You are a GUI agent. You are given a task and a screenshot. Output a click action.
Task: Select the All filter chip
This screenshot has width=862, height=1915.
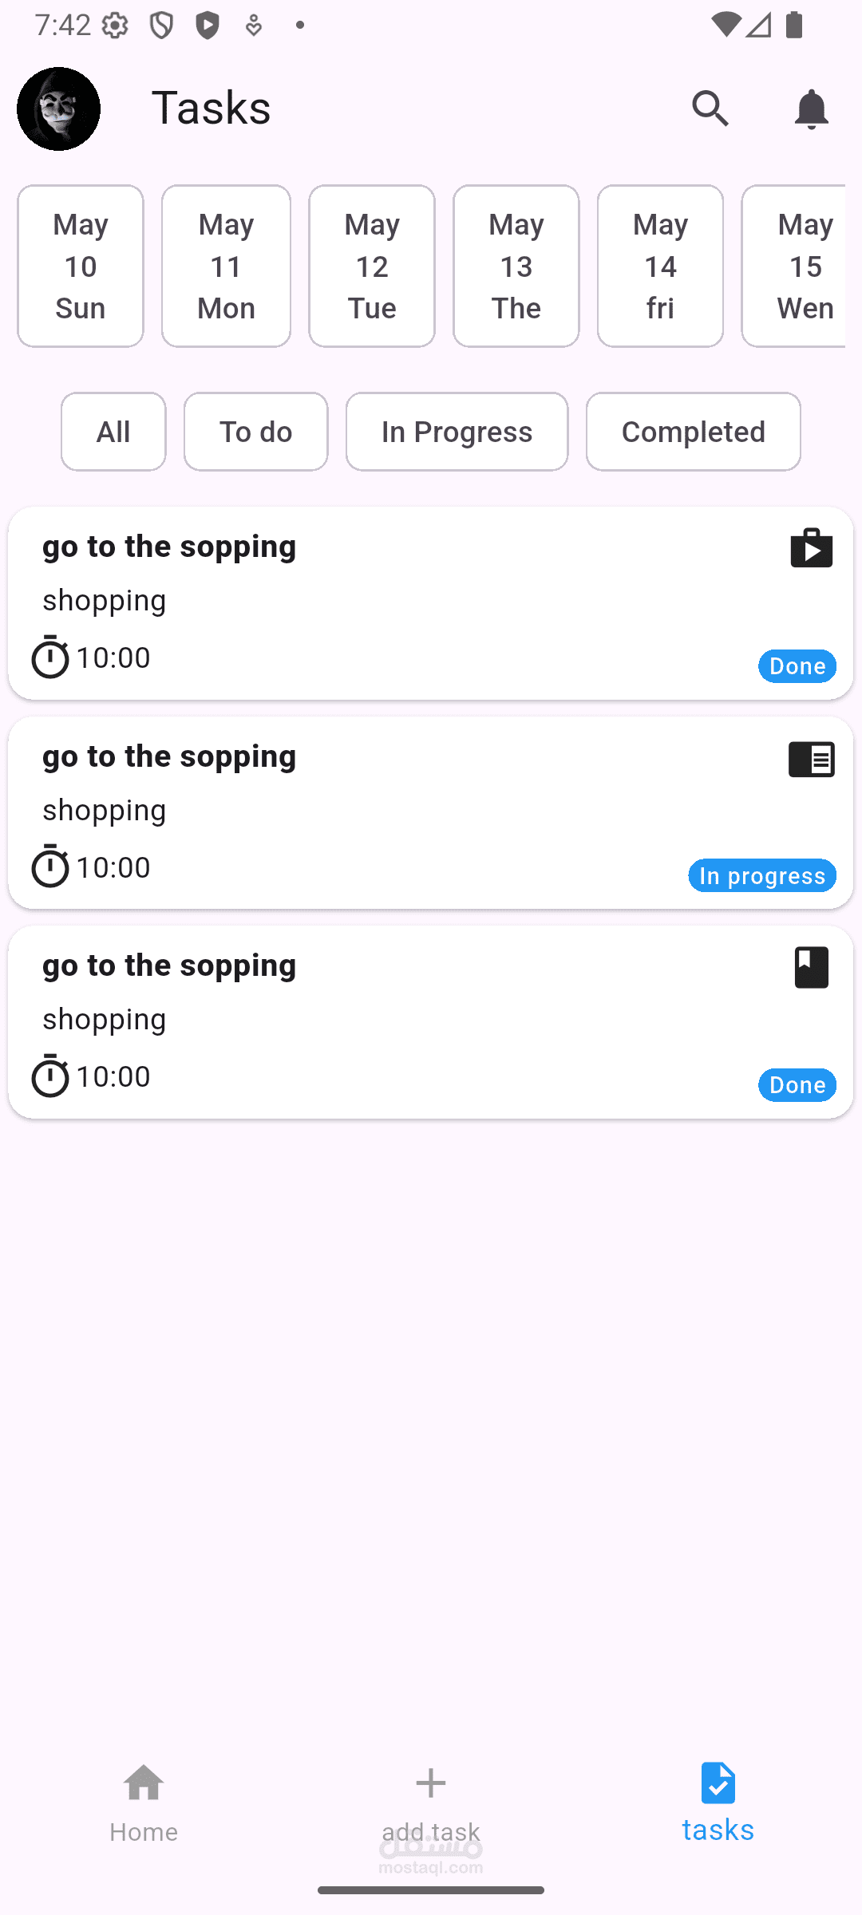[x=113, y=432]
